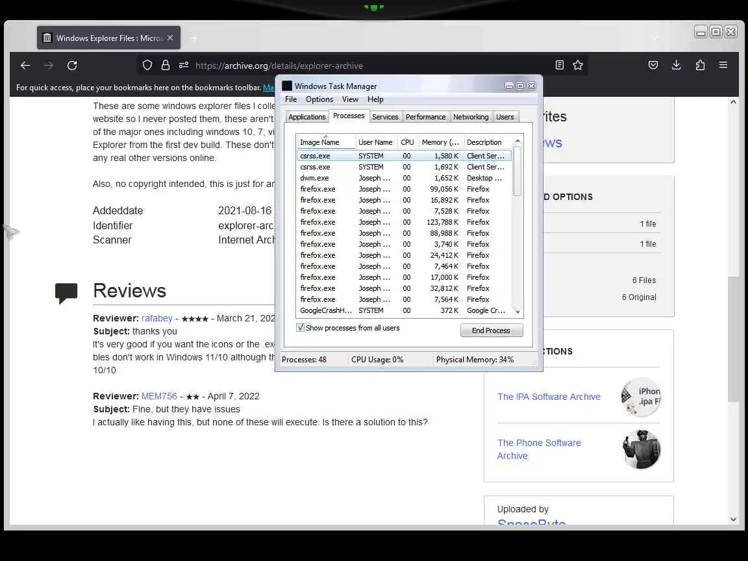Image resolution: width=748 pixels, height=561 pixels.
Task: Click the padlock site security icon
Action: [166, 66]
